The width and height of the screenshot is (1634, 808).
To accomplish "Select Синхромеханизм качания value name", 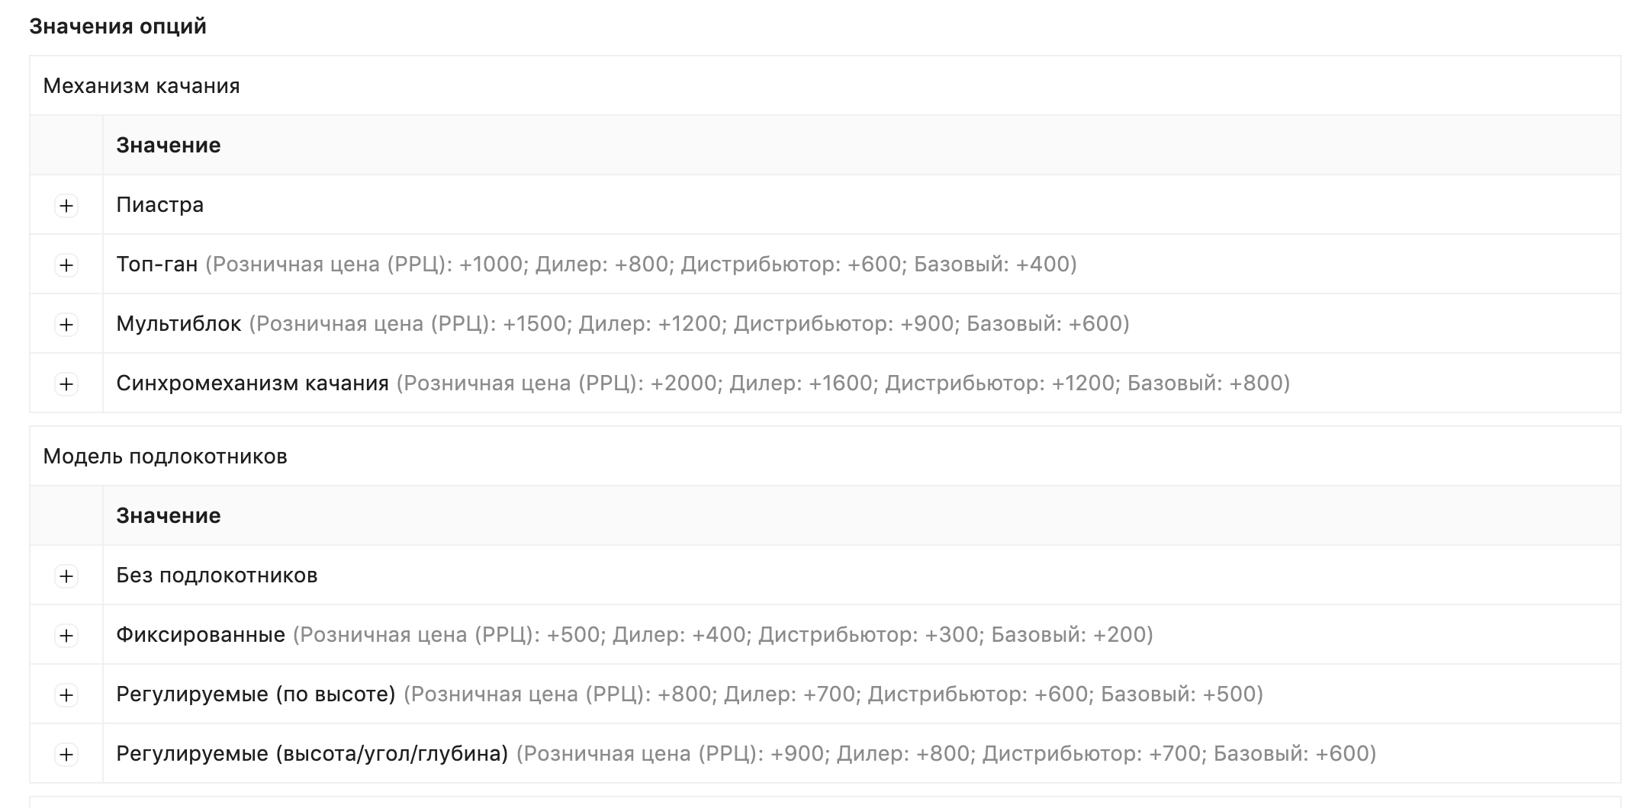I will click(x=252, y=383).
